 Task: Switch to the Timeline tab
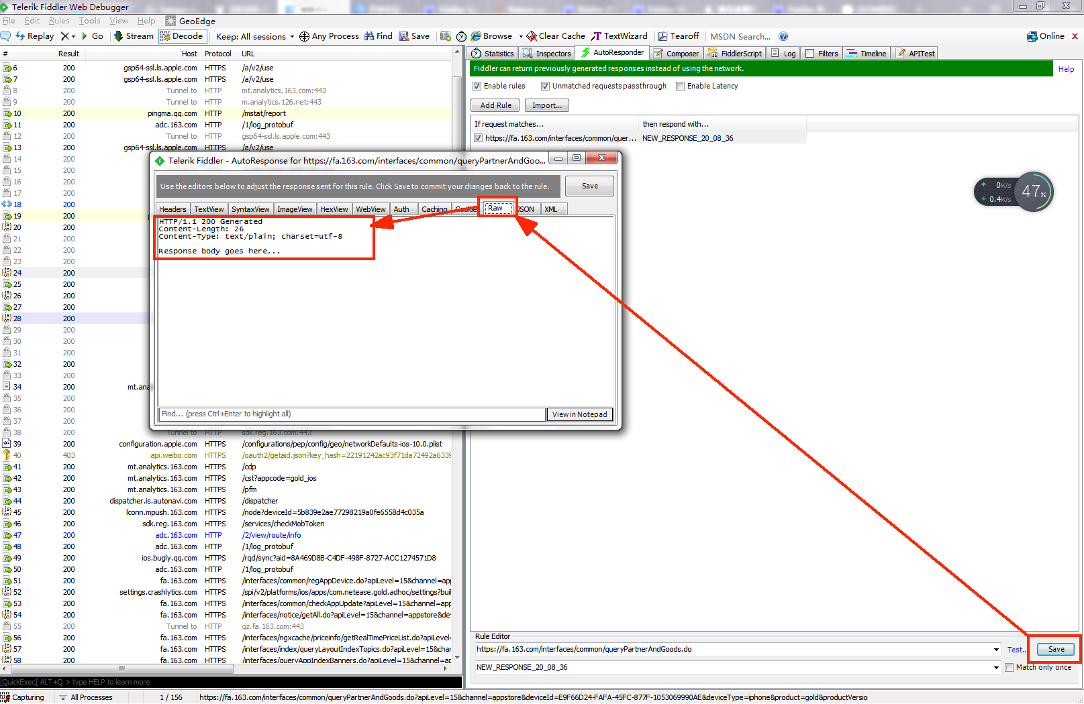867,54
